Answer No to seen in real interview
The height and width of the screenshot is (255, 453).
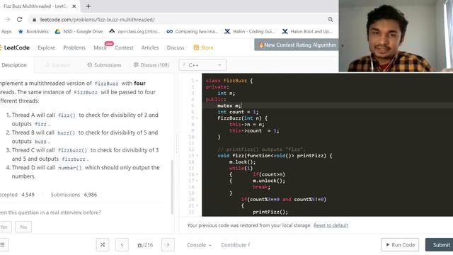click(x=23, y=227)
